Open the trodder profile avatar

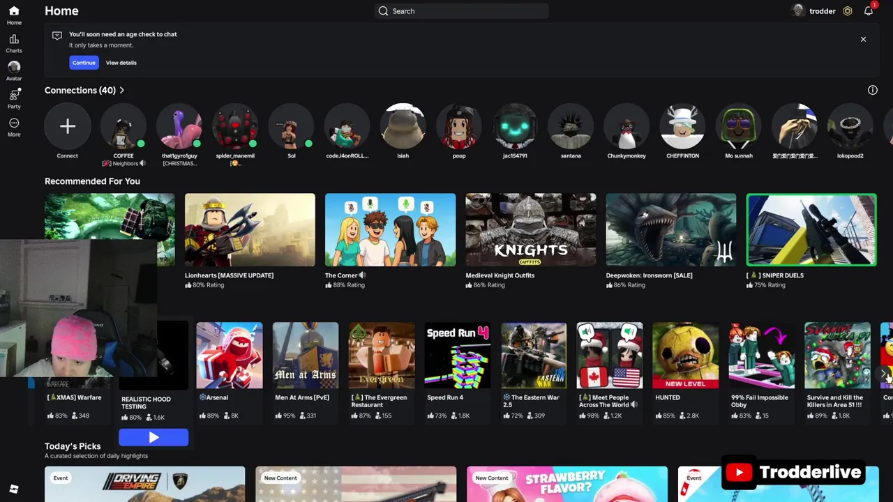(797, 10)
